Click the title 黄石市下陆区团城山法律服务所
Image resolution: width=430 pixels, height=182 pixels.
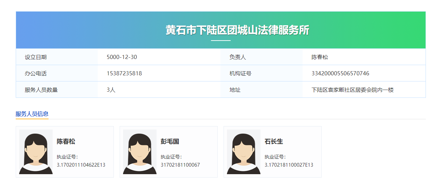[238, 30]
